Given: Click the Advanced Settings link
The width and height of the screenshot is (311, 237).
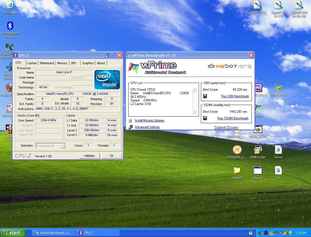Looking at the screenshot, I should click(x=147, y=127).
